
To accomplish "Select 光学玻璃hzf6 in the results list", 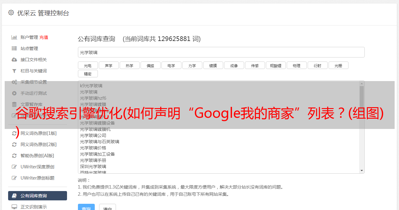I will 93,98.
